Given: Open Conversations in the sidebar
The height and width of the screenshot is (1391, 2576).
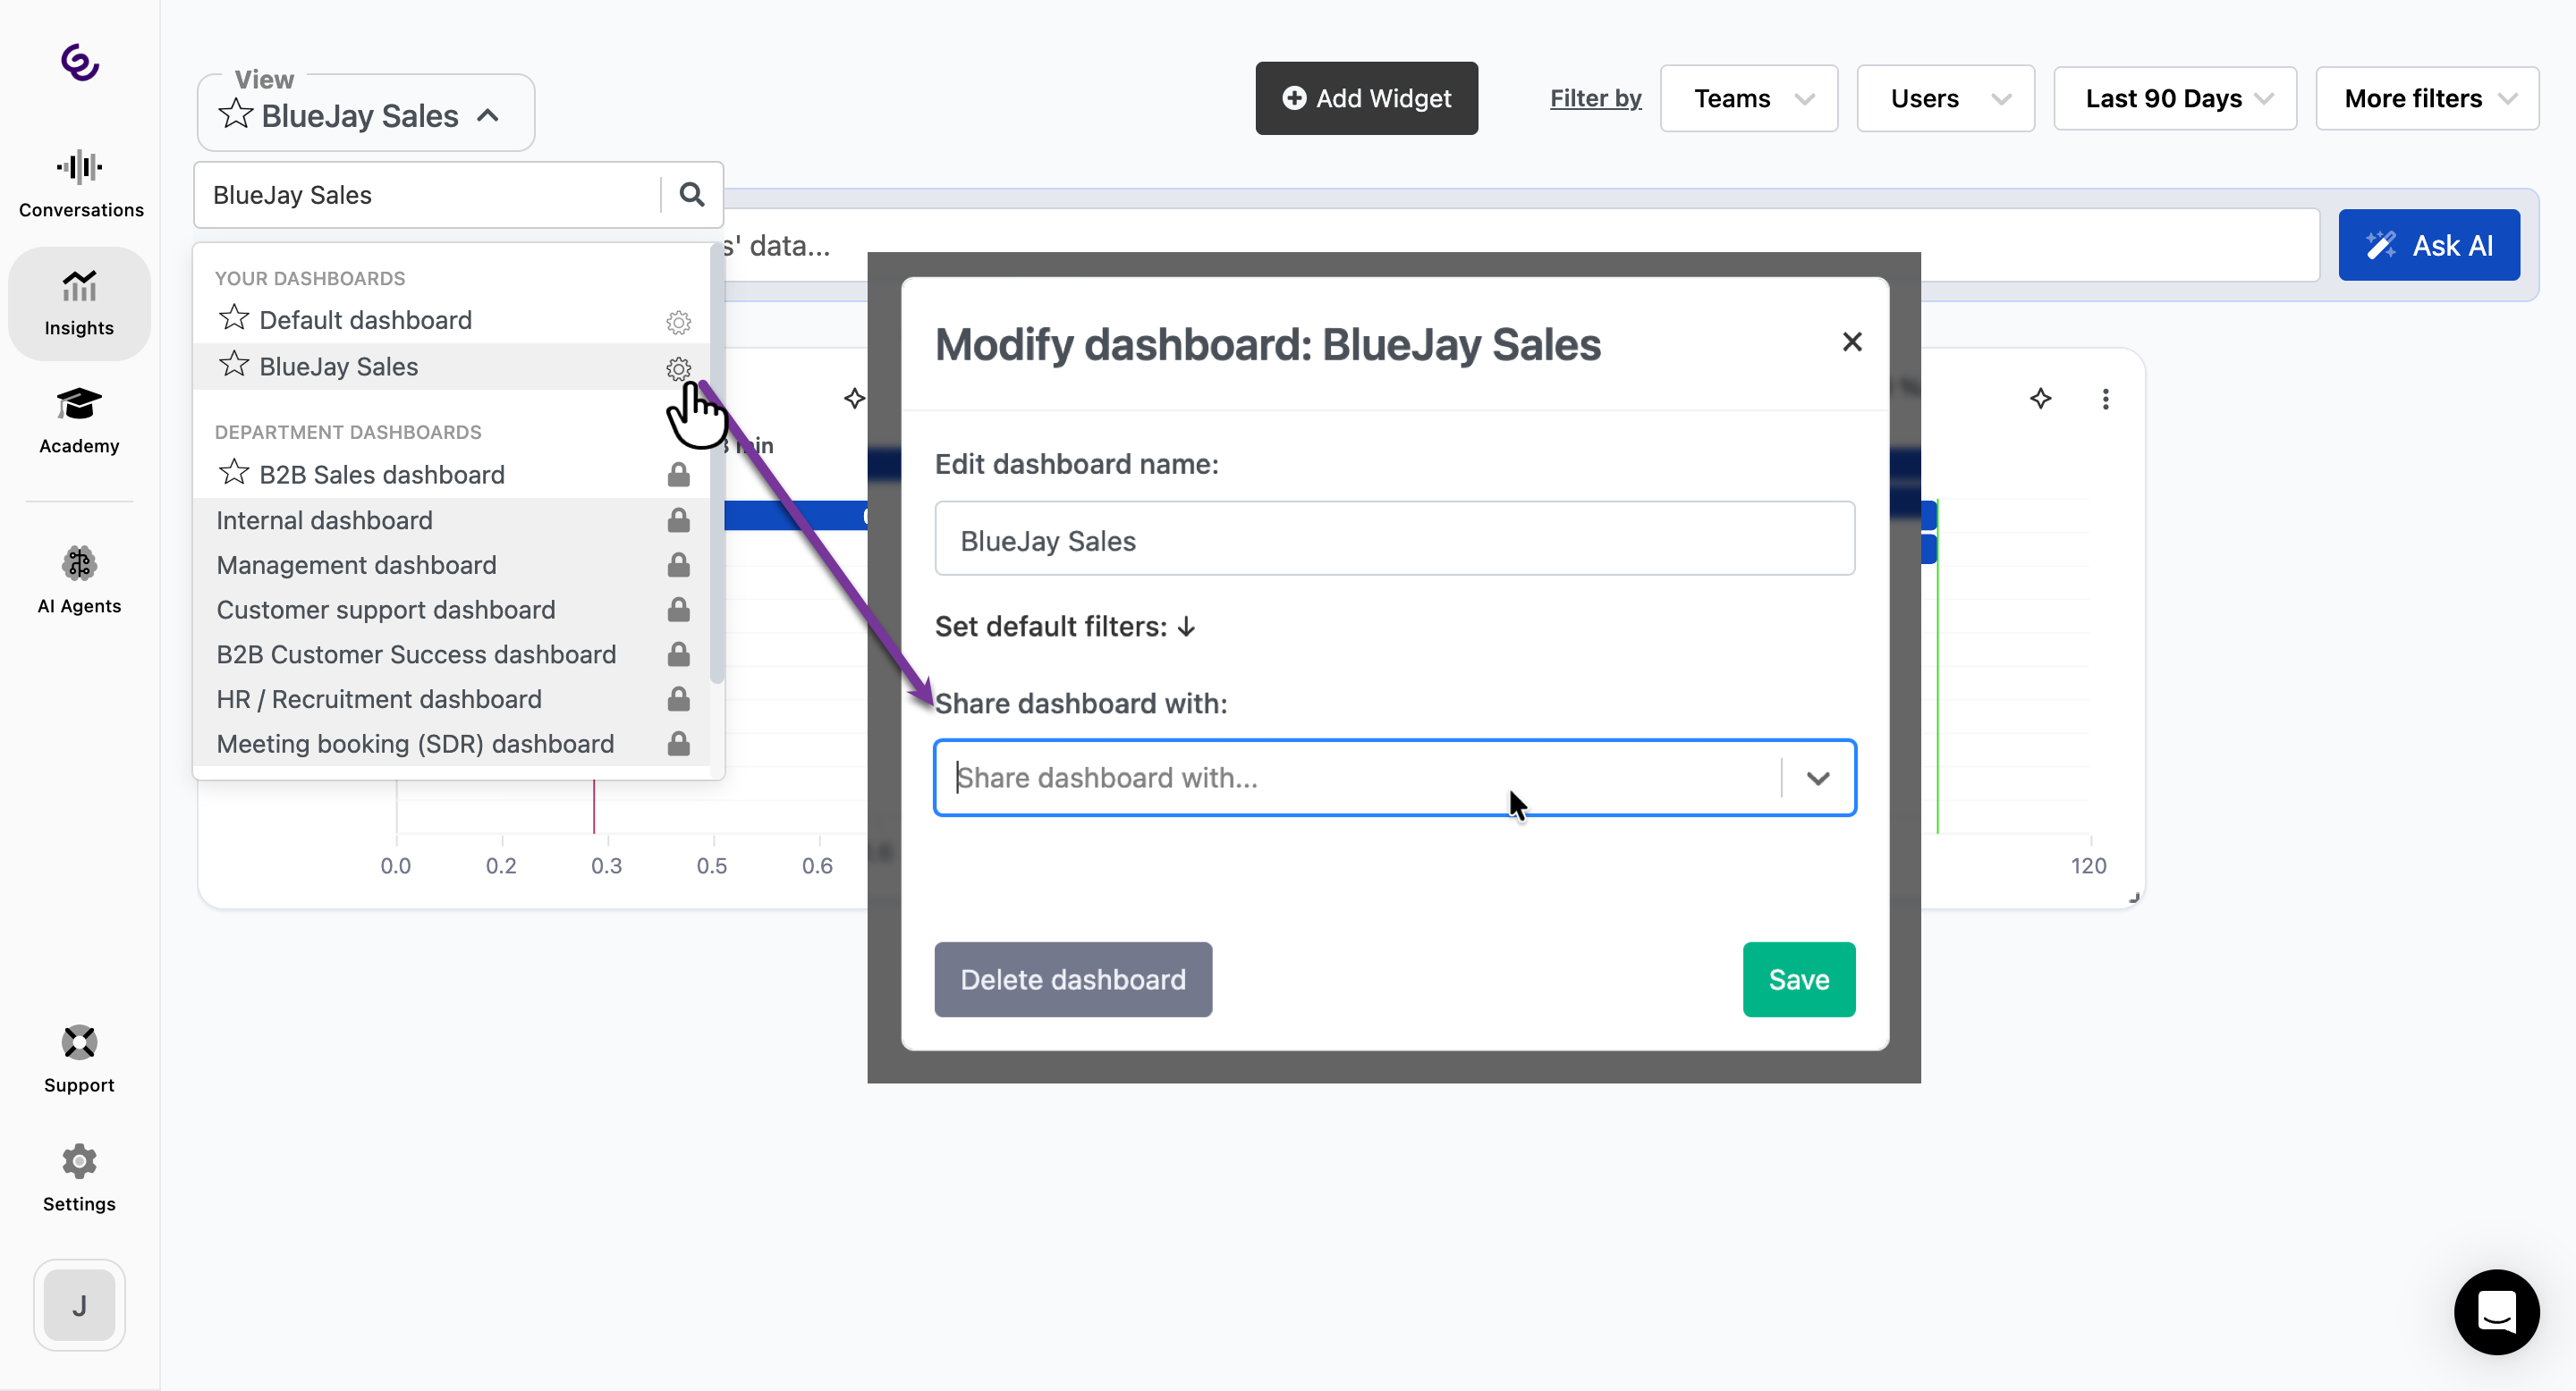Looking at the screenshot, I should (x=80, y=183).
